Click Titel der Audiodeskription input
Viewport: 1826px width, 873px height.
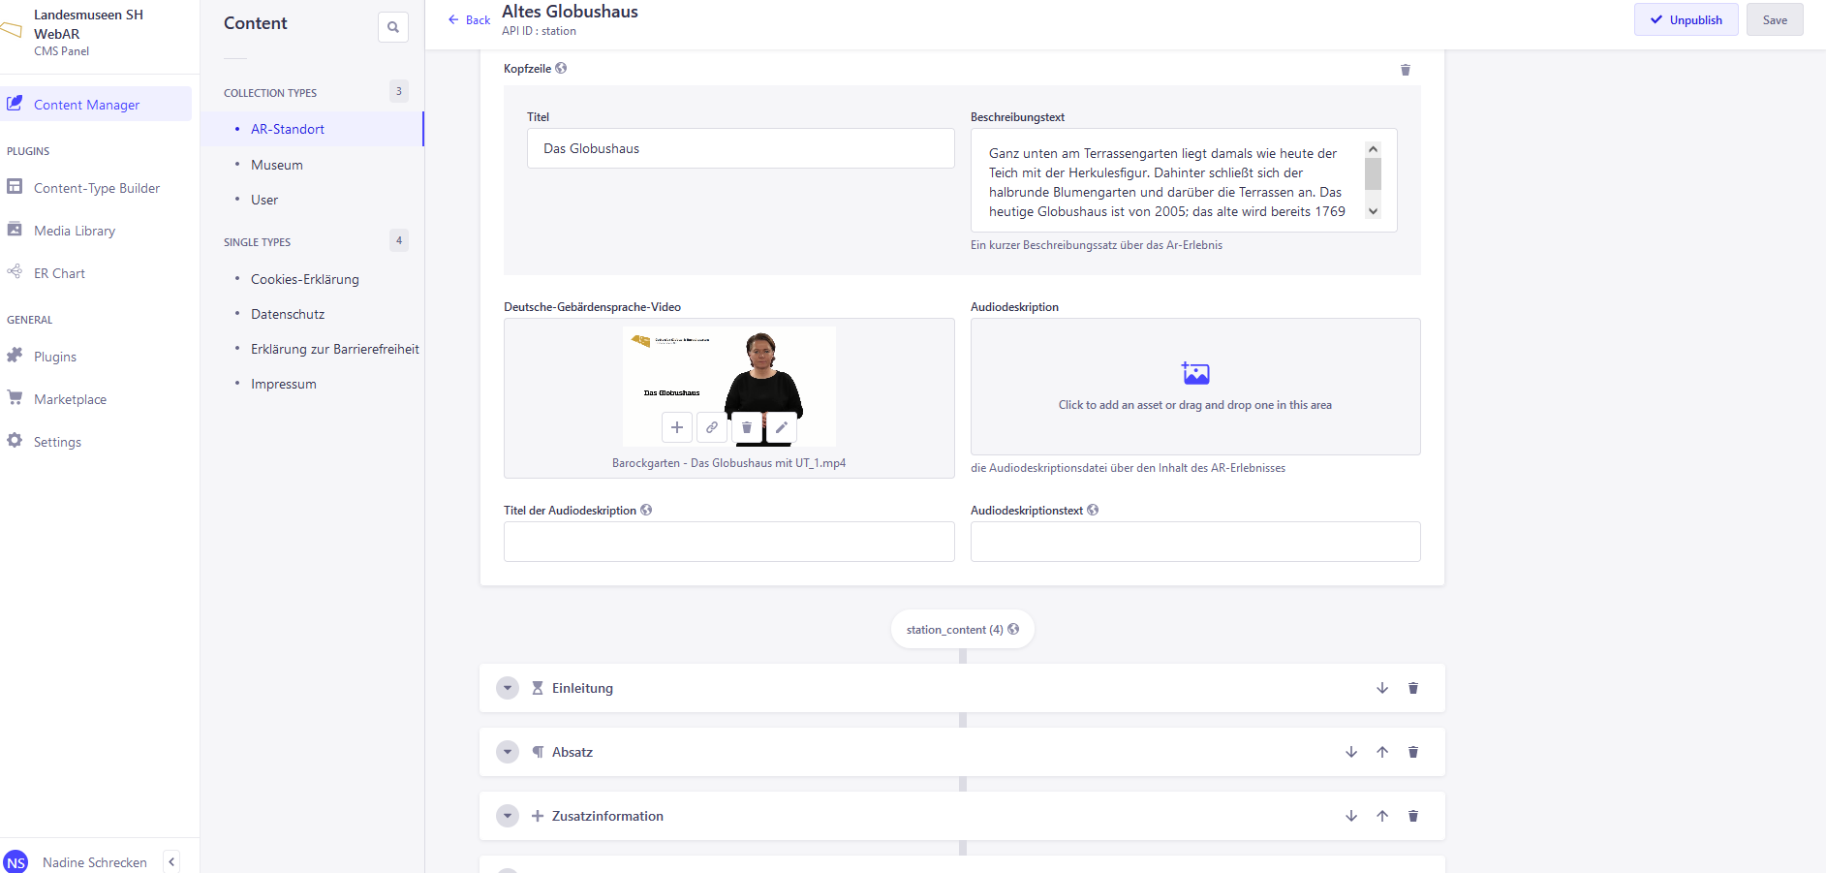point(729,542)
